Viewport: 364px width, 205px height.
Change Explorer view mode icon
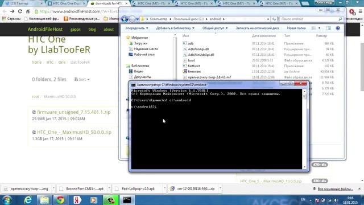(313, 28)
